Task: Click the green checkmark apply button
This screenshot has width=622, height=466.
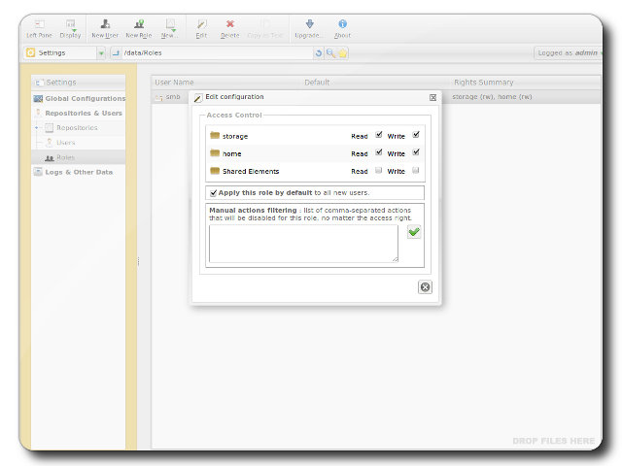Action: tap(414, 232)
